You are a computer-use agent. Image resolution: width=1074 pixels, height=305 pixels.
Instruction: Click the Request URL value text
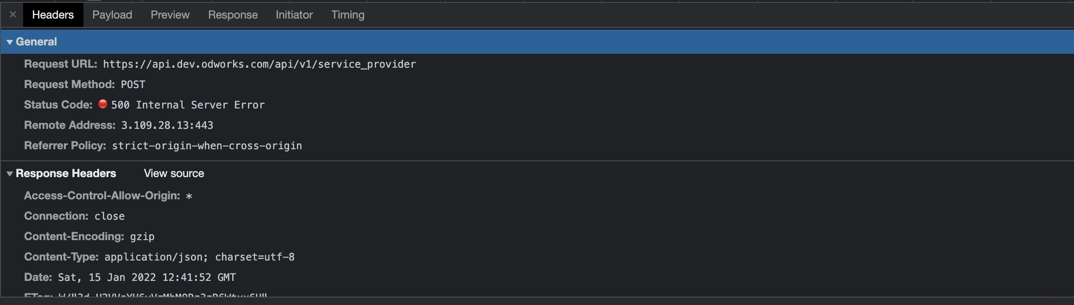(x=259, y=64)
